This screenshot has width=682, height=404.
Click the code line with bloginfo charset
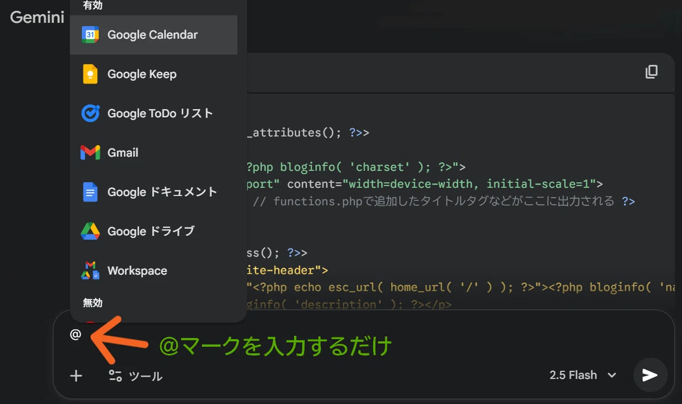pyautogui.click(x=356, y=167)
